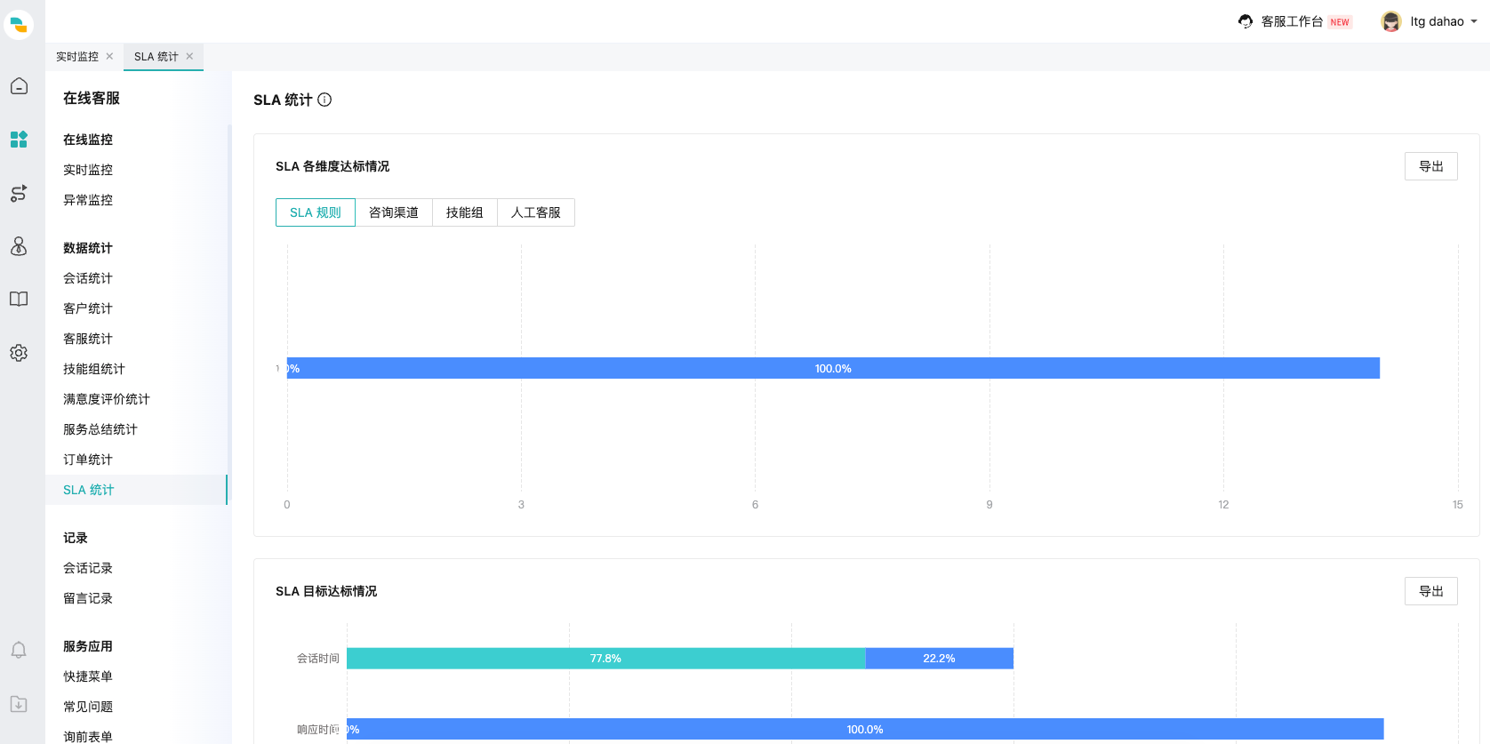Image resolution: width=1490 pixels, height=744 pixels.
Task: Close the 实时监控 tab
Action: coord(109,56)
